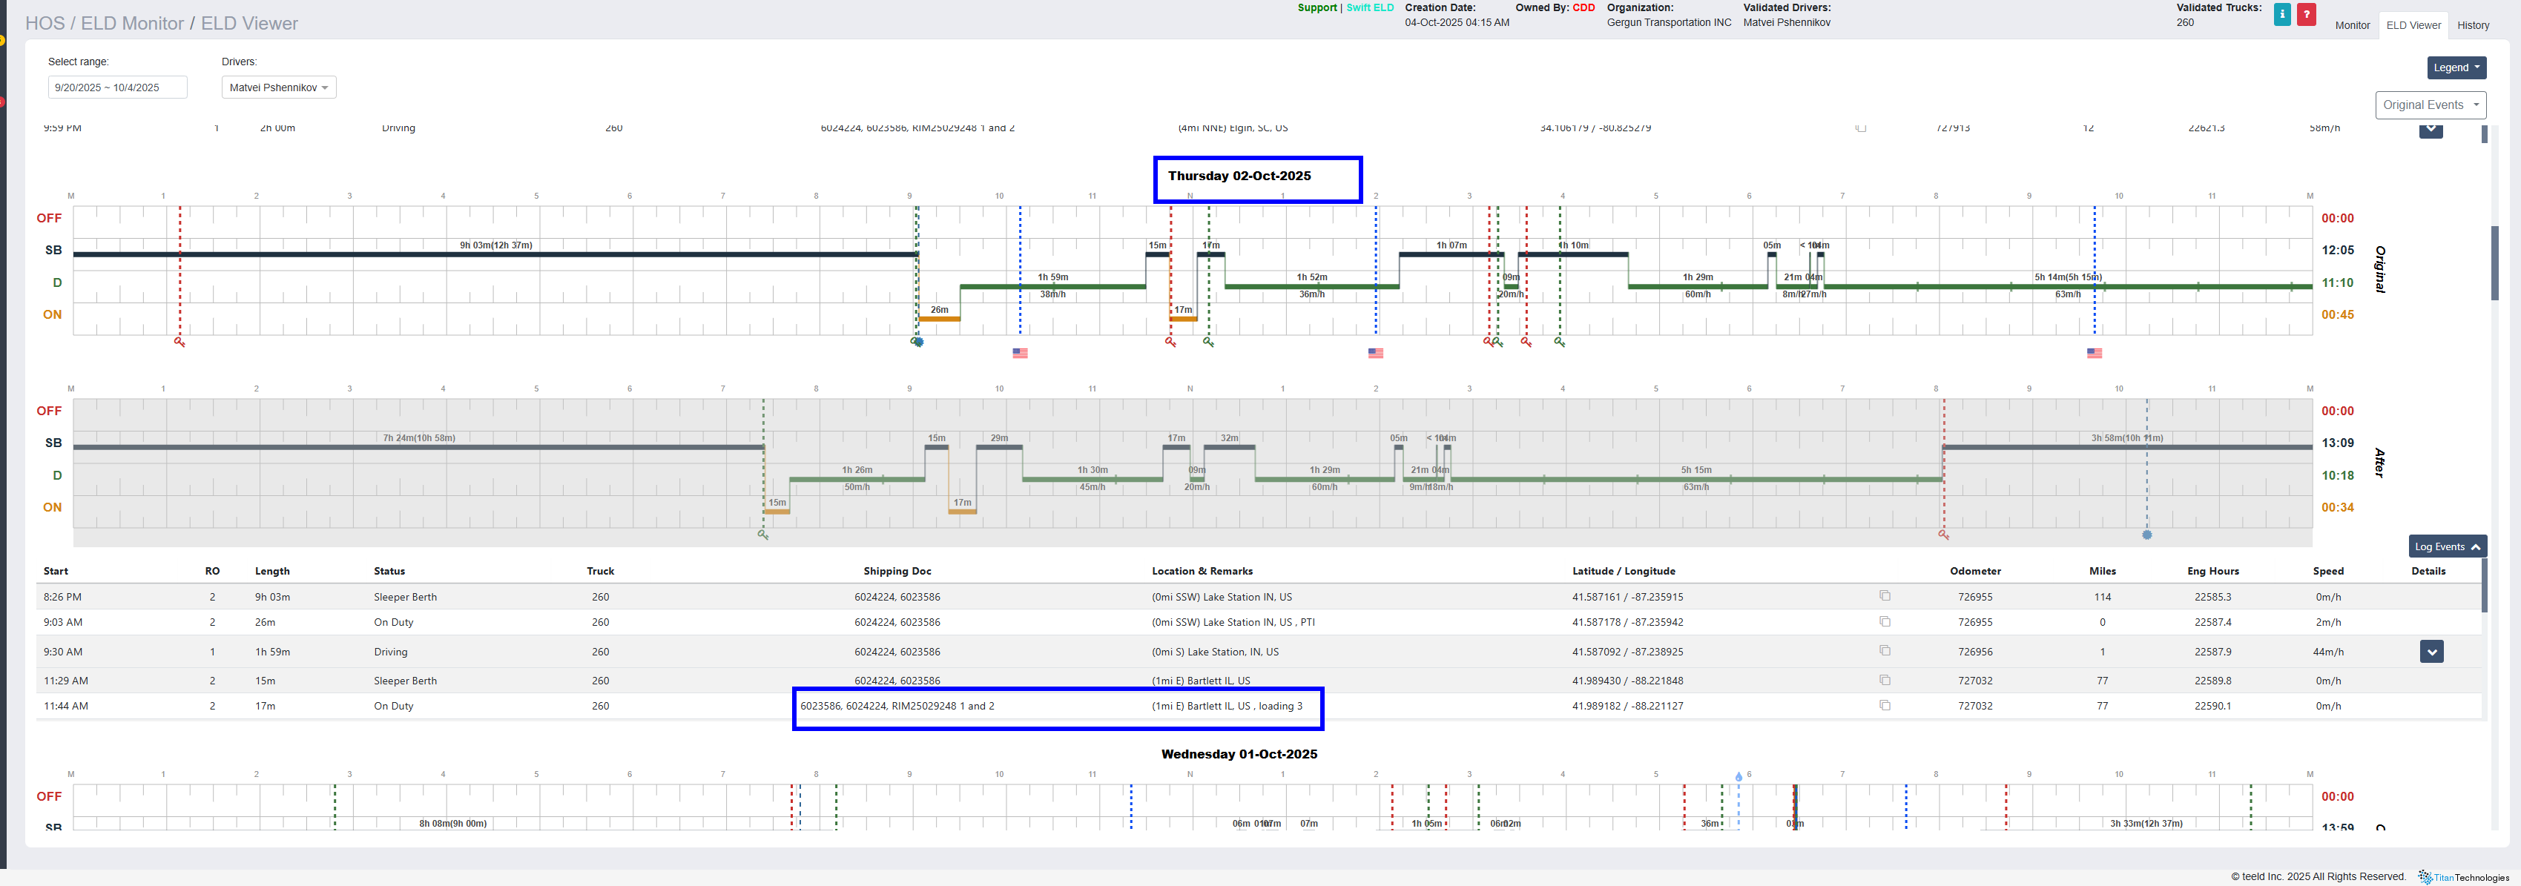The width and height of the screenshot is (2521, 886).
Task: Click the Swift ELD link
Action: click(1369, 8)
